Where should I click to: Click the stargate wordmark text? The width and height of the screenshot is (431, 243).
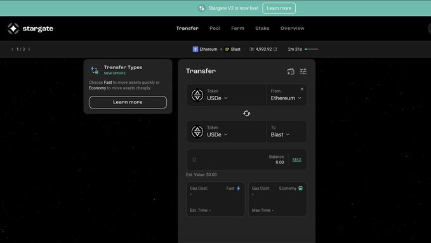38,29
